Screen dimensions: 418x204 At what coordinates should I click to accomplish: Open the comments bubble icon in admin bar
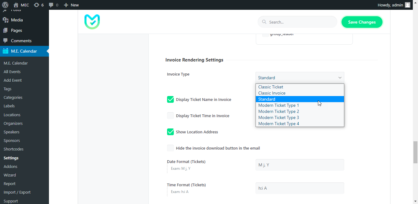[51, 5]
